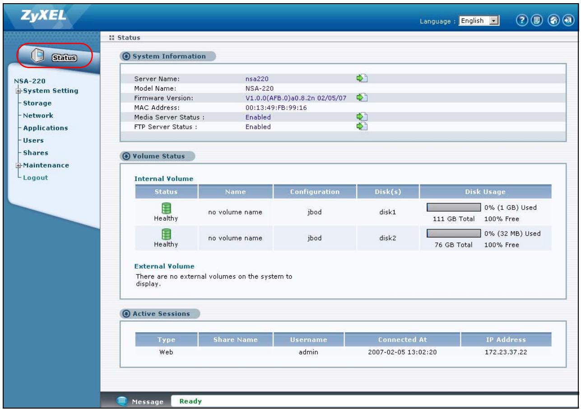Click 'jbod' configuration in disk1 row
Image resolution: width=581 pixels, height=409 pixels.
point(314,213)
